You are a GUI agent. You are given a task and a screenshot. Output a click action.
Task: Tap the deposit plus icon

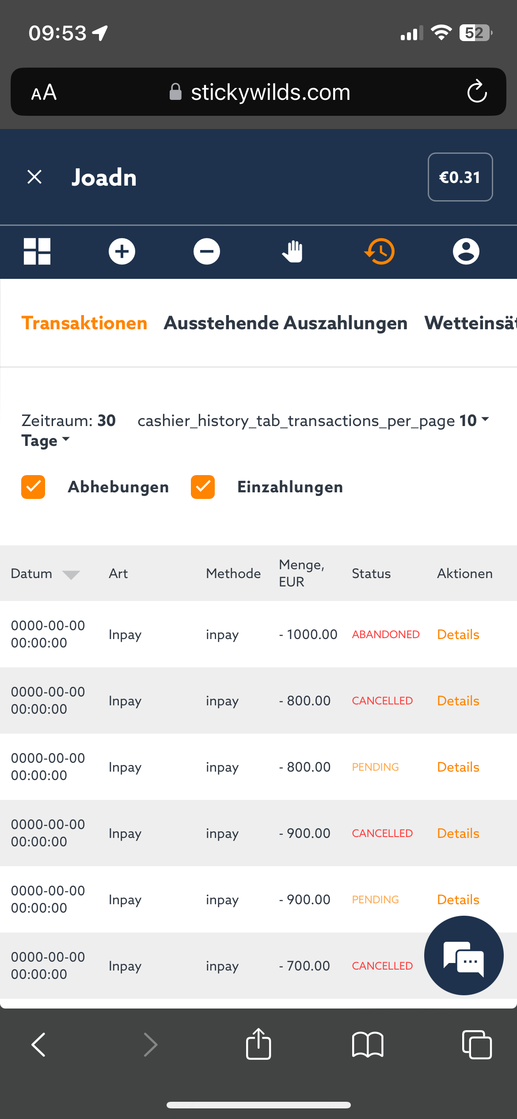pos(122,251)
